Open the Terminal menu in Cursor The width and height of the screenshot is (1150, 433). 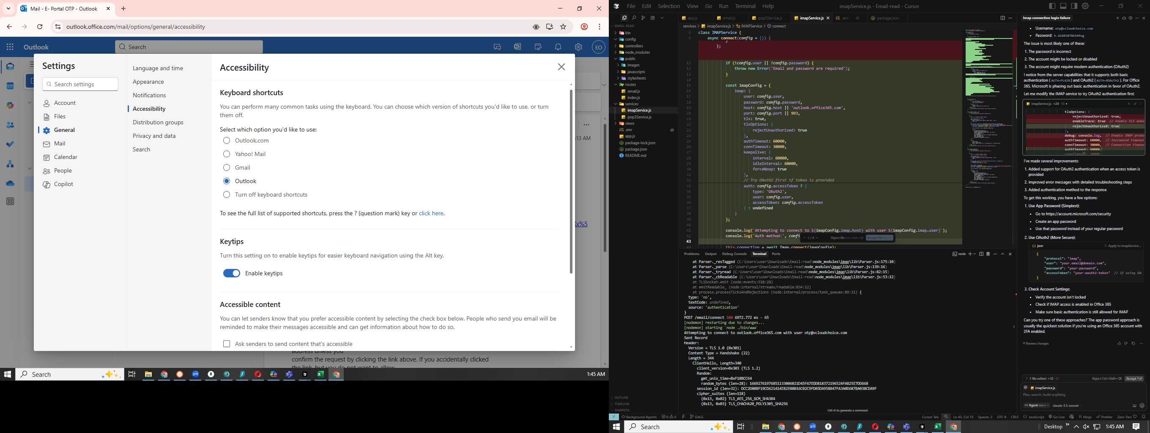point(745,6)
